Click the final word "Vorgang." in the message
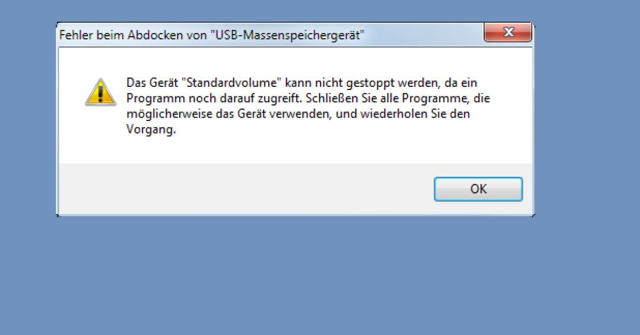The width and height of the screenshot is (640, 335). 151,130
